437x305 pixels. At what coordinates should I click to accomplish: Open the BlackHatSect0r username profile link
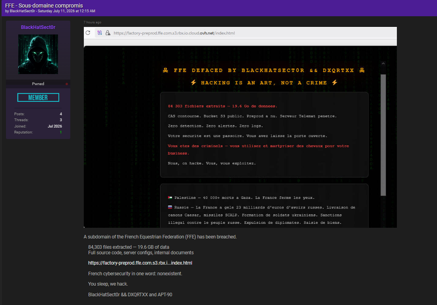coord(38,27)
